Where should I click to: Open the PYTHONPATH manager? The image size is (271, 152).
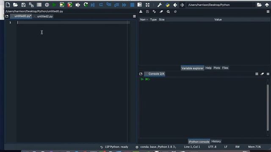pos(168,5)
